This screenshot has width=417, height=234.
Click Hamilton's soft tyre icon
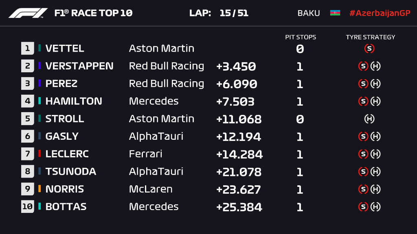pos(363,101)
